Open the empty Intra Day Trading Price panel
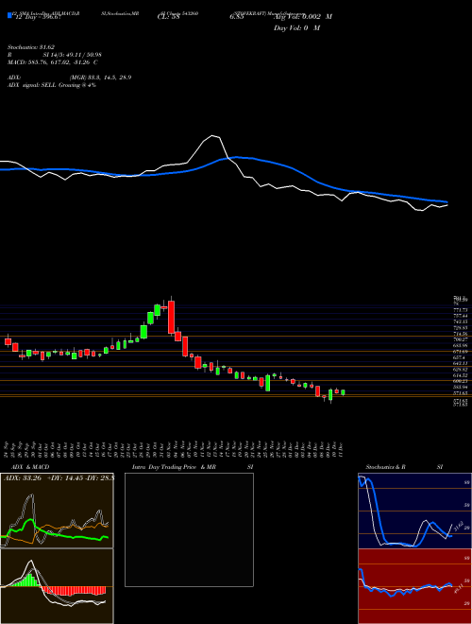Screen dimensions: 472x624 (189, 529)
